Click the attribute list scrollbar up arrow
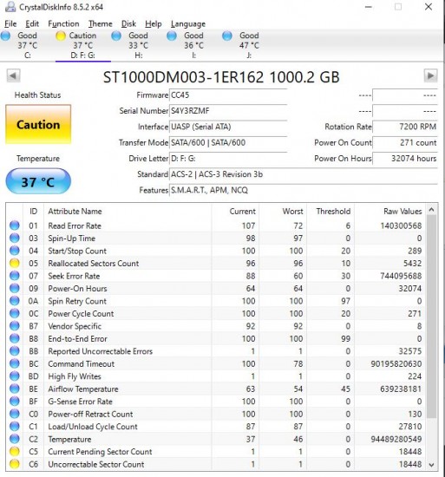Image resolution: width=445 pixels, height=477 pixels. [431, 210]
